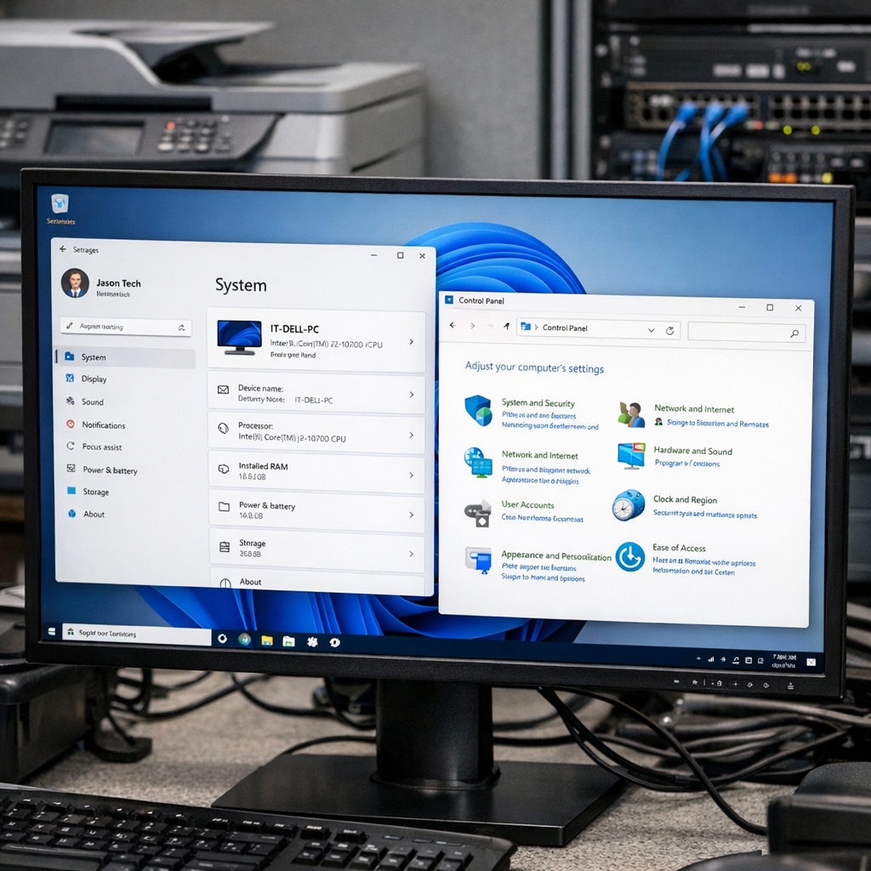Click the Windows Start button

pyautogui.click(x=53, y=632)
